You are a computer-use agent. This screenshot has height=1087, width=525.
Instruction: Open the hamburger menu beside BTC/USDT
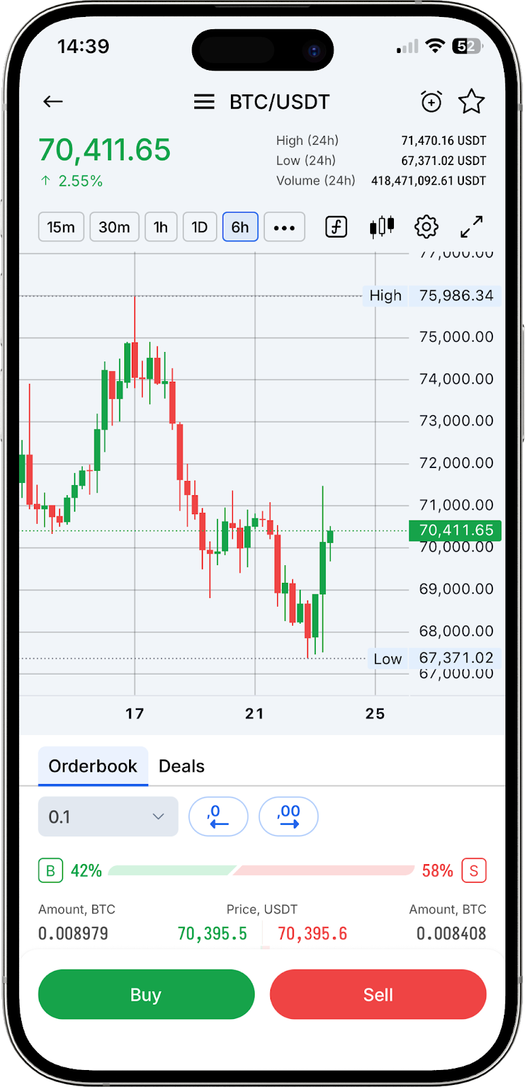point(204,102)
